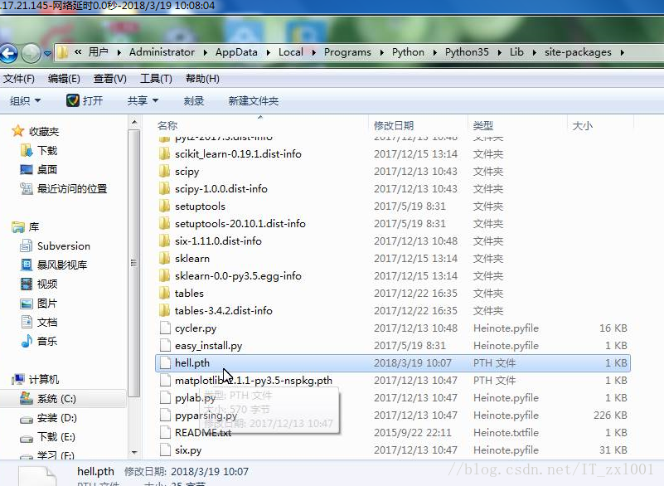
Task: Select the six.py file icon
Action: tap(165, 450)
